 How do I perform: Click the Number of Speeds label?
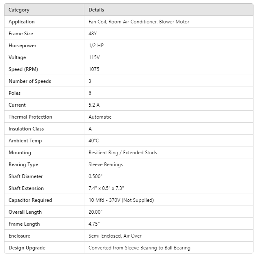coord(30,81)
